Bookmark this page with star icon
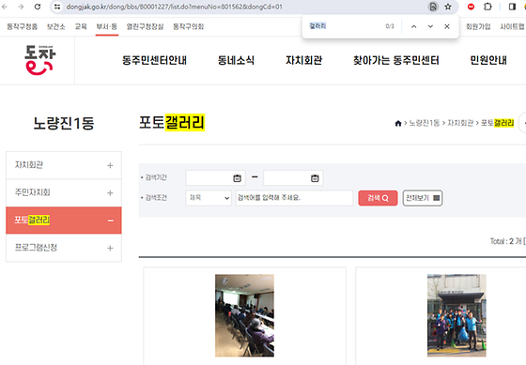This screenshot has height=365, width=526. [448, 7]
